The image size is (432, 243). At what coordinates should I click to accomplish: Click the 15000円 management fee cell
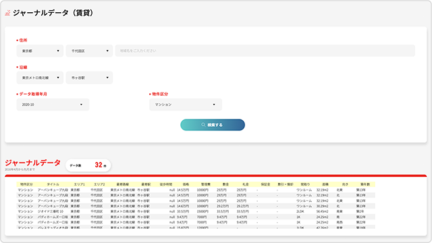click(202, 211)
